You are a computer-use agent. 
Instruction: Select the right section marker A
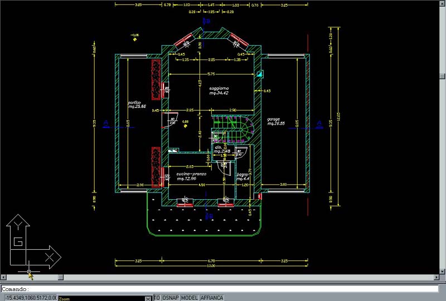tap(319, 123)
